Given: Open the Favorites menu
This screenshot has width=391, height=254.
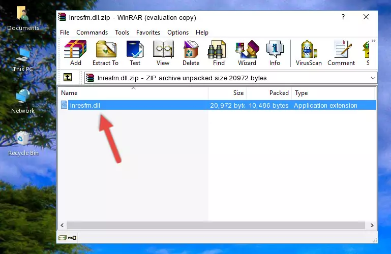Looking at the screenshot, I should click(x=148, y=33).
